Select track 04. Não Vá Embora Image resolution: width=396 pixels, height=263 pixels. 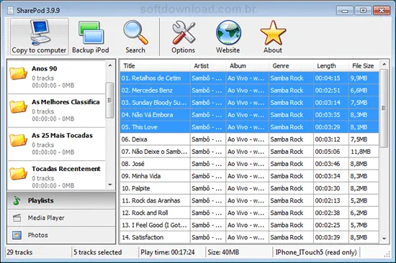pos(249,115)
